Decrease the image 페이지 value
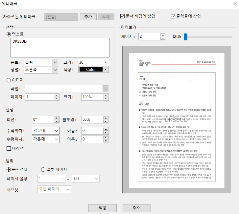 pos(57,98)
